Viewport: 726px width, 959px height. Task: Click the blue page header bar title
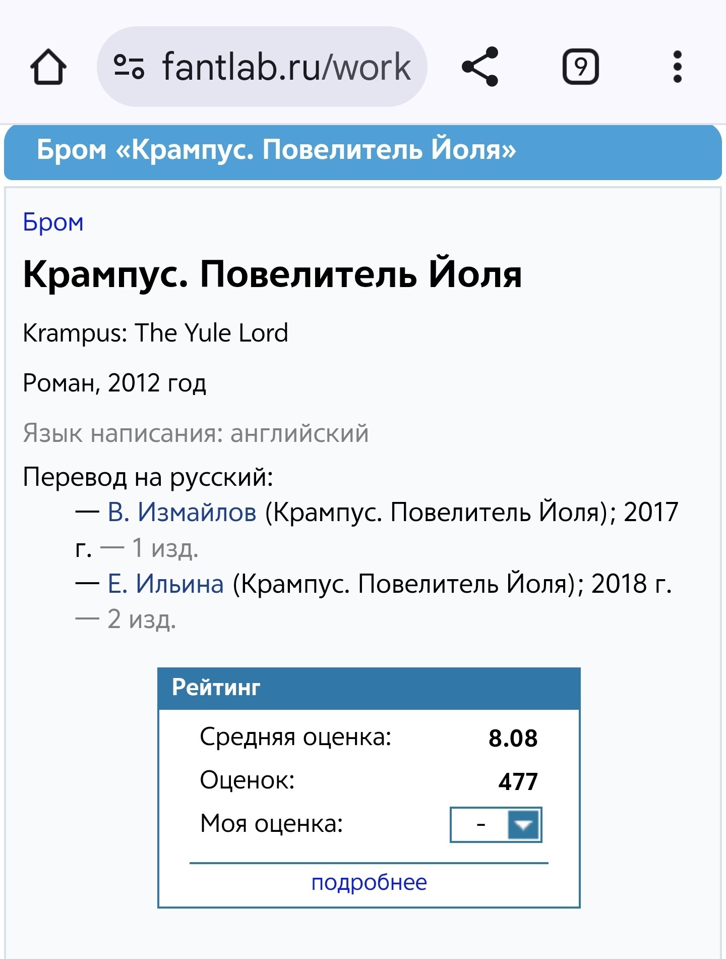click(276, 150)
